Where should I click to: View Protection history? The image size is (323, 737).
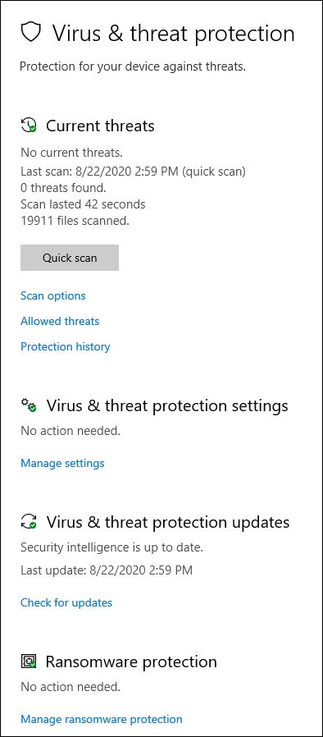coord(66,346)
